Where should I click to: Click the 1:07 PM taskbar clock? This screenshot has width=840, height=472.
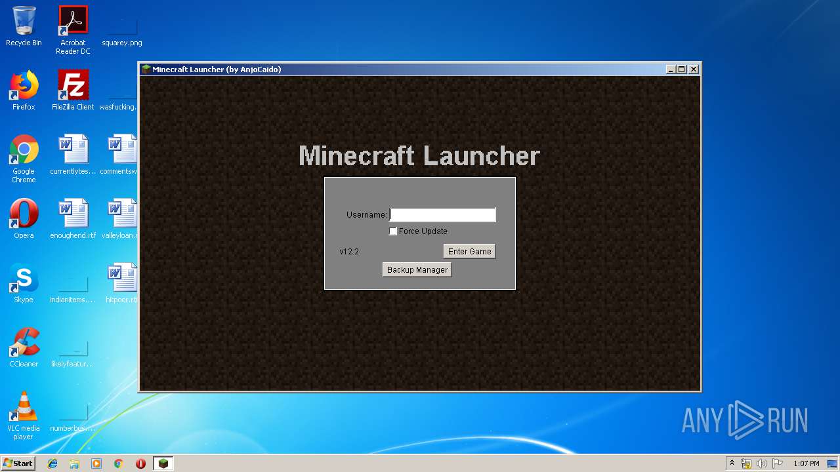(807, 463)
